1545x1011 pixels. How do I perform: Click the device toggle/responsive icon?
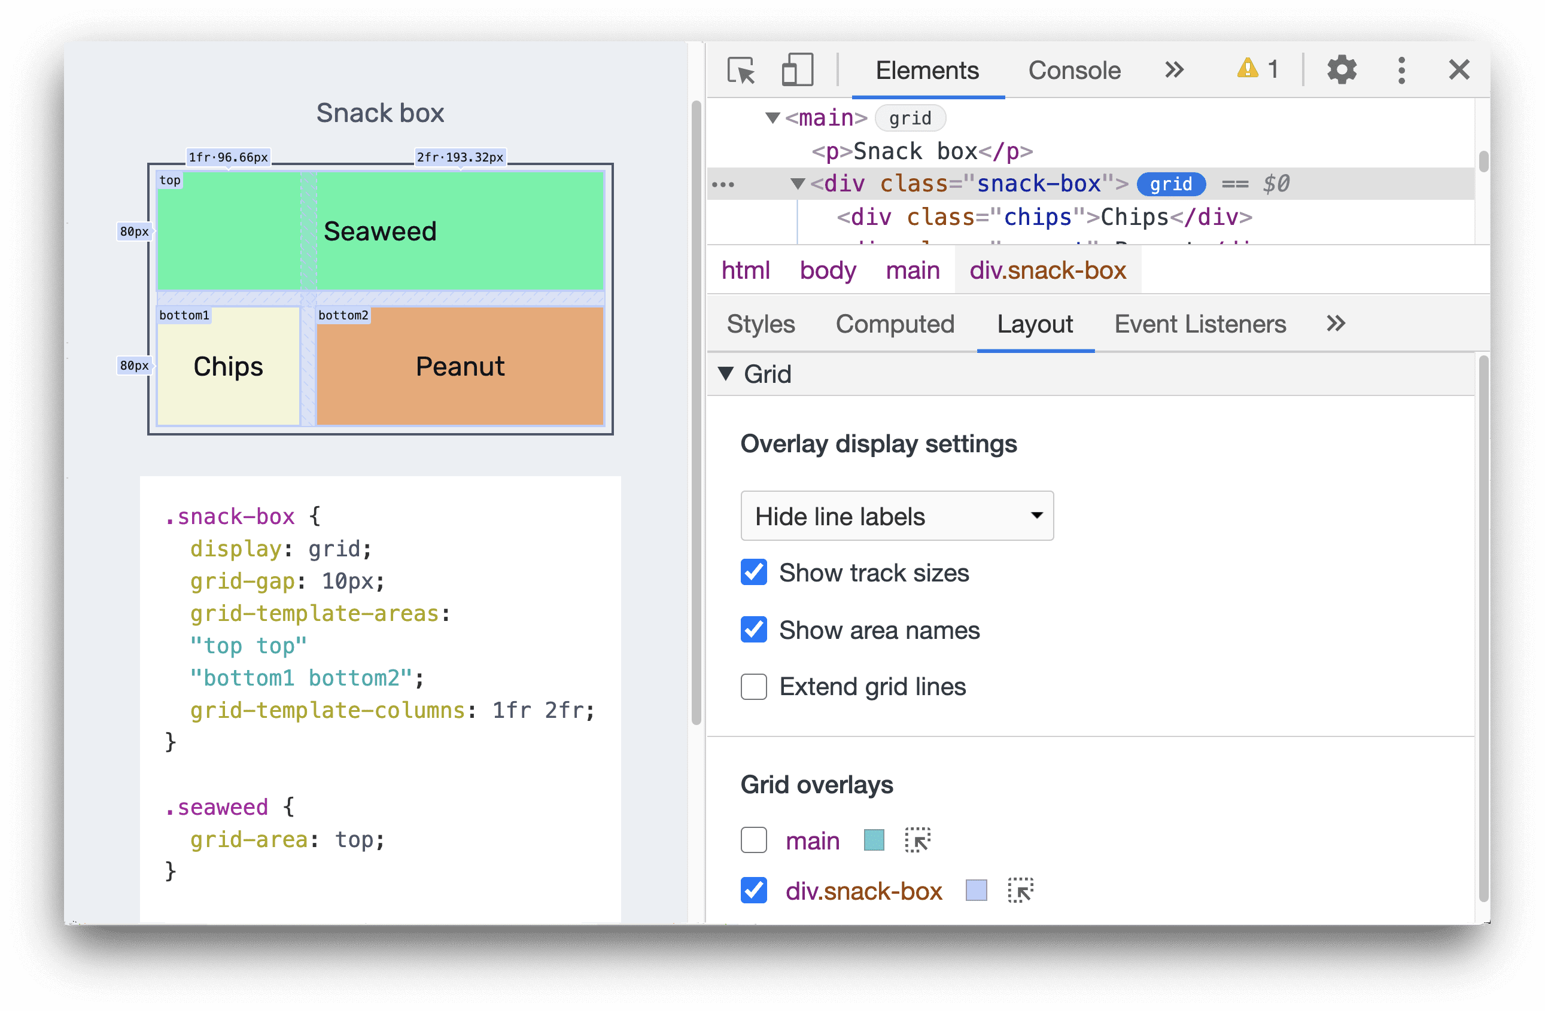coord(790,70)
